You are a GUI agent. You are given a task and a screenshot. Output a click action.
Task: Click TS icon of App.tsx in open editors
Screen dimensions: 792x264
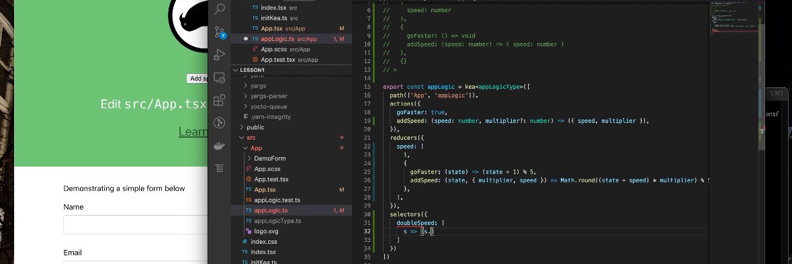tap(255, 28)
